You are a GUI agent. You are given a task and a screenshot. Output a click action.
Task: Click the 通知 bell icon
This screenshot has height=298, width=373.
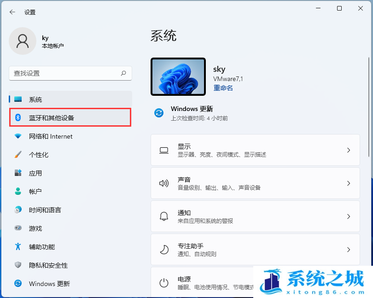[x=164, y=216]
